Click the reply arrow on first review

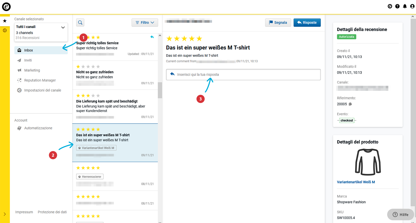coord(152,37)
